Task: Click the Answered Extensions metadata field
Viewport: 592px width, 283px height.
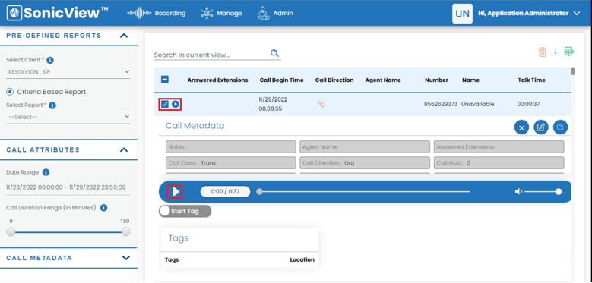Action: pyautogui.click(x=499, y=146)
